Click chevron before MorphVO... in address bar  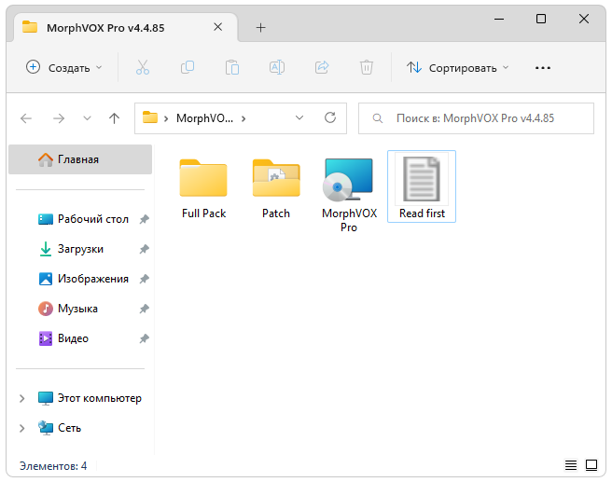tap(166, 118)
